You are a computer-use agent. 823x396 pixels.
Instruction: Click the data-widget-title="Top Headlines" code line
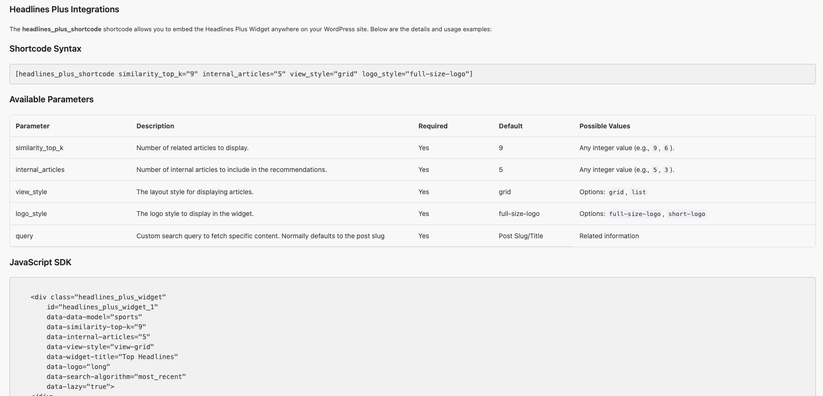point(112,357)
